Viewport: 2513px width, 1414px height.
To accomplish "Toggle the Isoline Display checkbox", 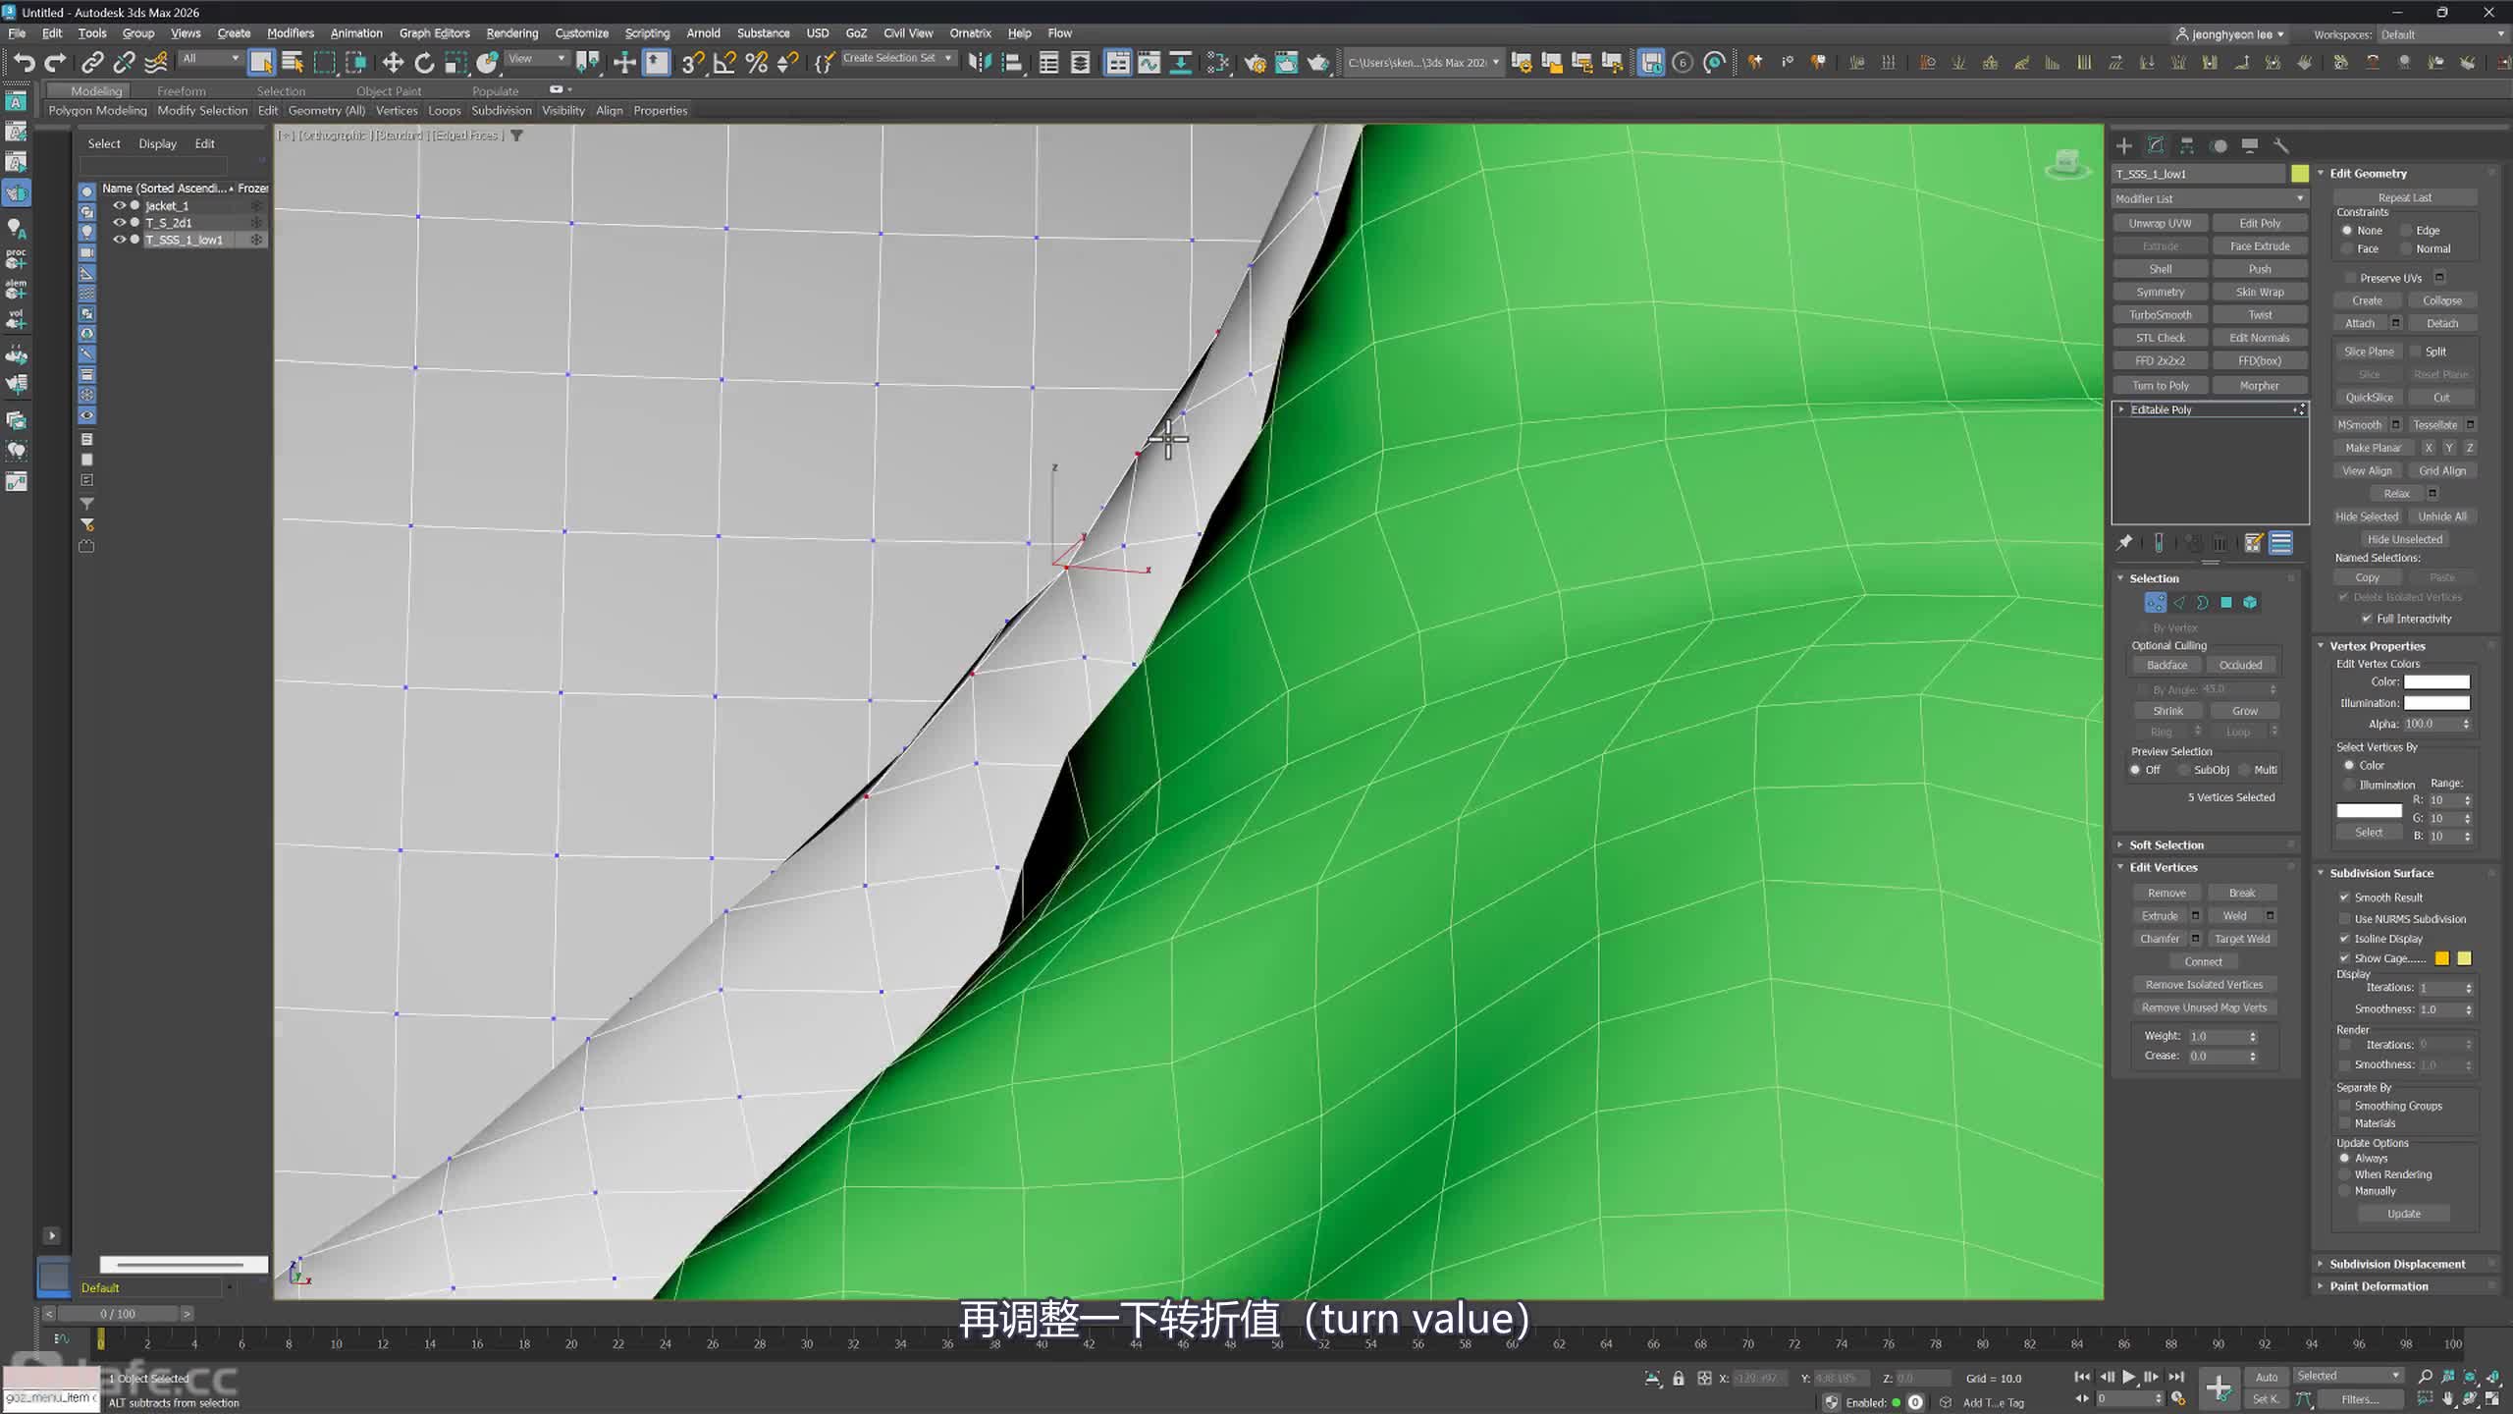I will point(2345,939).
